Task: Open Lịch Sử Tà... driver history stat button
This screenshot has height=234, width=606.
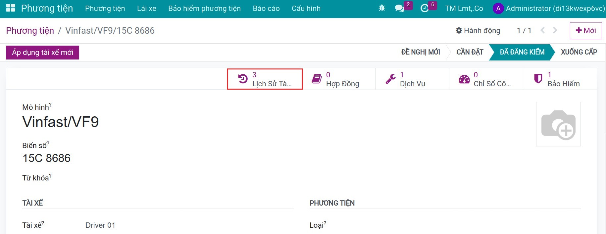Action: click(265, 79)
